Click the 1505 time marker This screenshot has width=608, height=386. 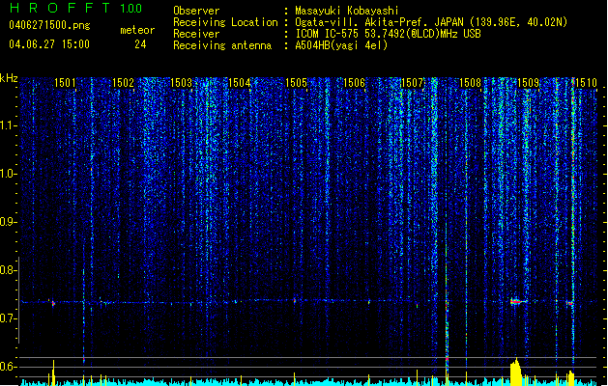coord(297,83)
